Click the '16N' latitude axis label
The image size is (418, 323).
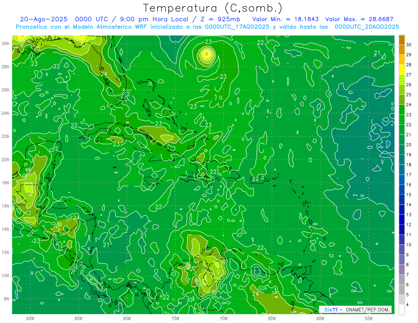point(5,206)
